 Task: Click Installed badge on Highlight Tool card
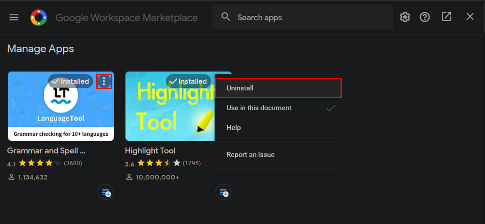189,81
